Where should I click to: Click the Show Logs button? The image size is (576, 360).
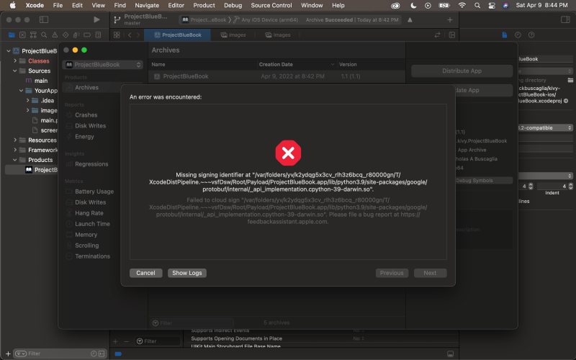tap(187, 273)
